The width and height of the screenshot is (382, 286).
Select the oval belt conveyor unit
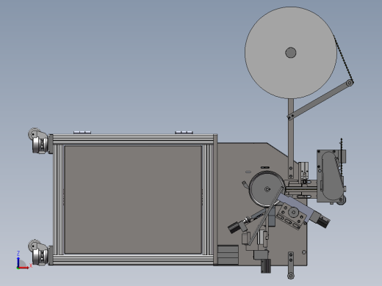[331, 175]
